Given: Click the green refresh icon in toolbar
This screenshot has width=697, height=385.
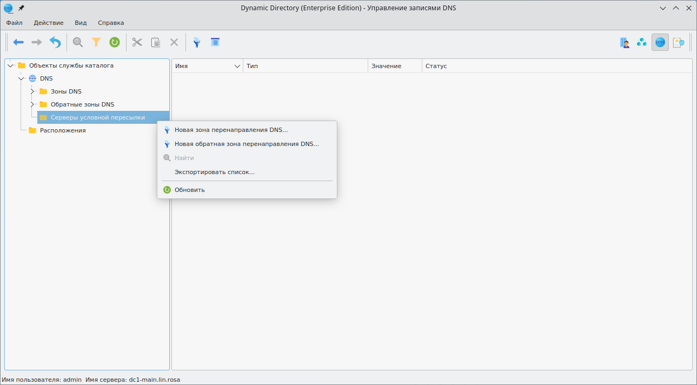Looking at the screenshot, I should (115, 42).
